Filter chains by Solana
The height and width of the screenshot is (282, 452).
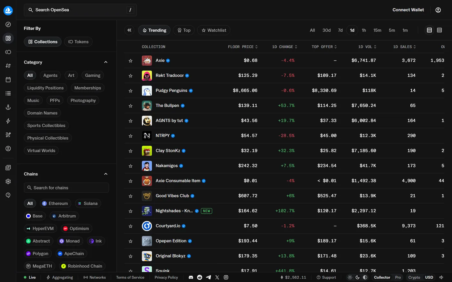(88, 204)
